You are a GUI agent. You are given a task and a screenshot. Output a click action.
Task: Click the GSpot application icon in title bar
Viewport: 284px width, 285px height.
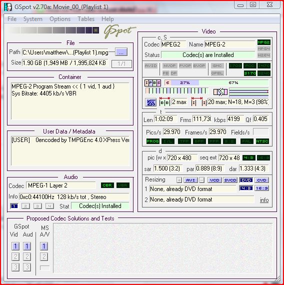(x=8, y=7)
